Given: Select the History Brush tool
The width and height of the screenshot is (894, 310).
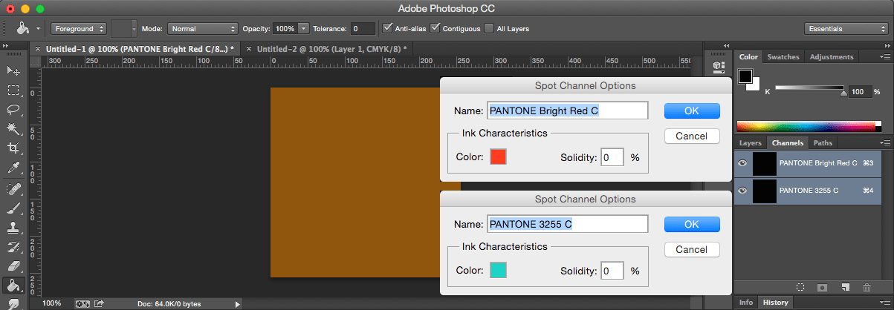Looking at the screenshot, I should pyautogui.click(x=13, y=247).
